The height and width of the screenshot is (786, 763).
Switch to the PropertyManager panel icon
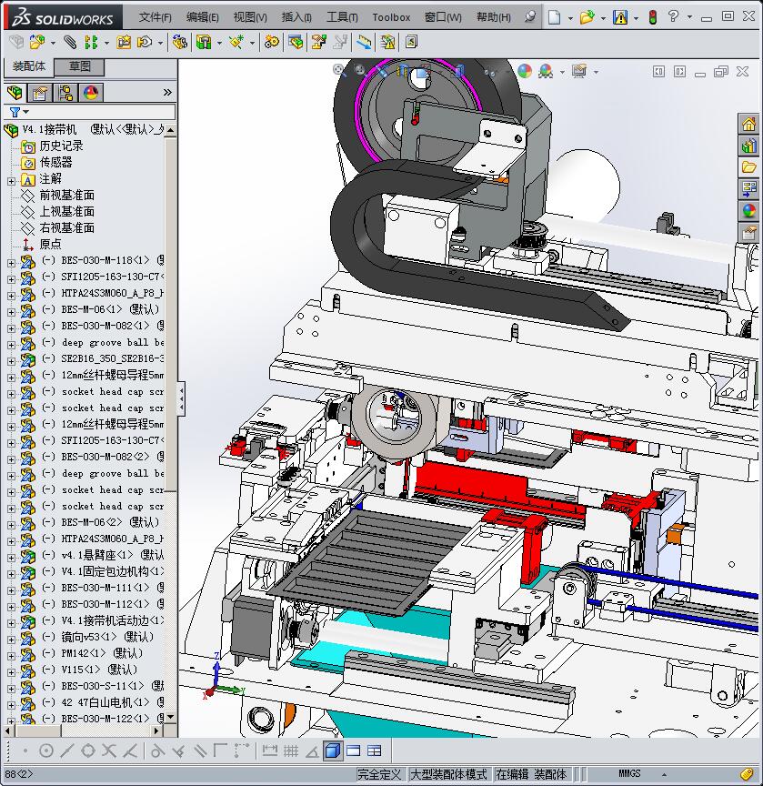click(x=40, y=93)
